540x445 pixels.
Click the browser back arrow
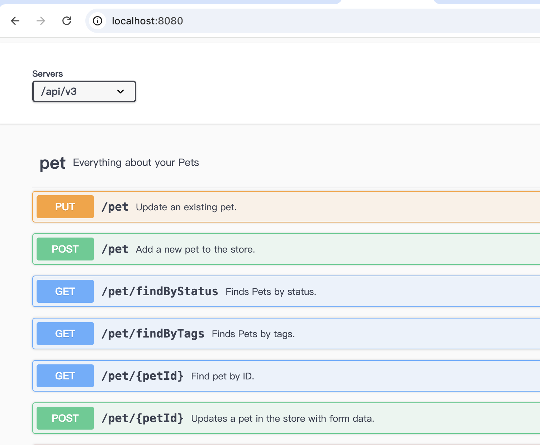pyautogui.click(x=15, y=21)
